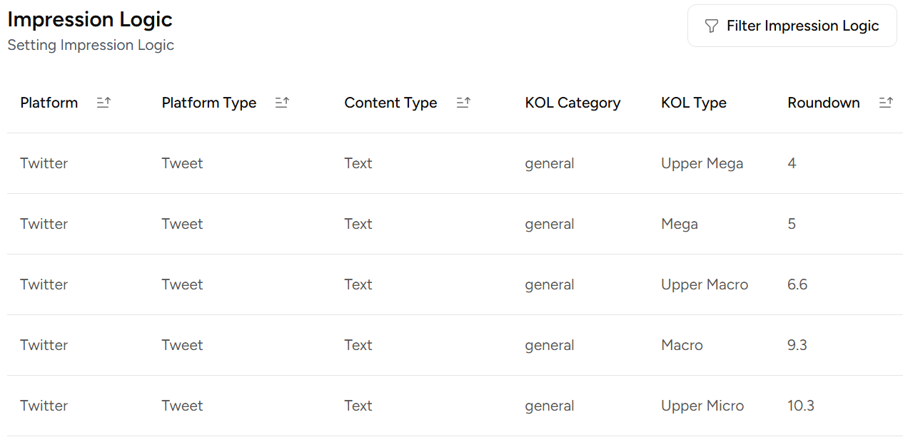This screenshot has width=903, height=442.
Task: Click the Platform column sort icon
Action: tap(104, 103)
